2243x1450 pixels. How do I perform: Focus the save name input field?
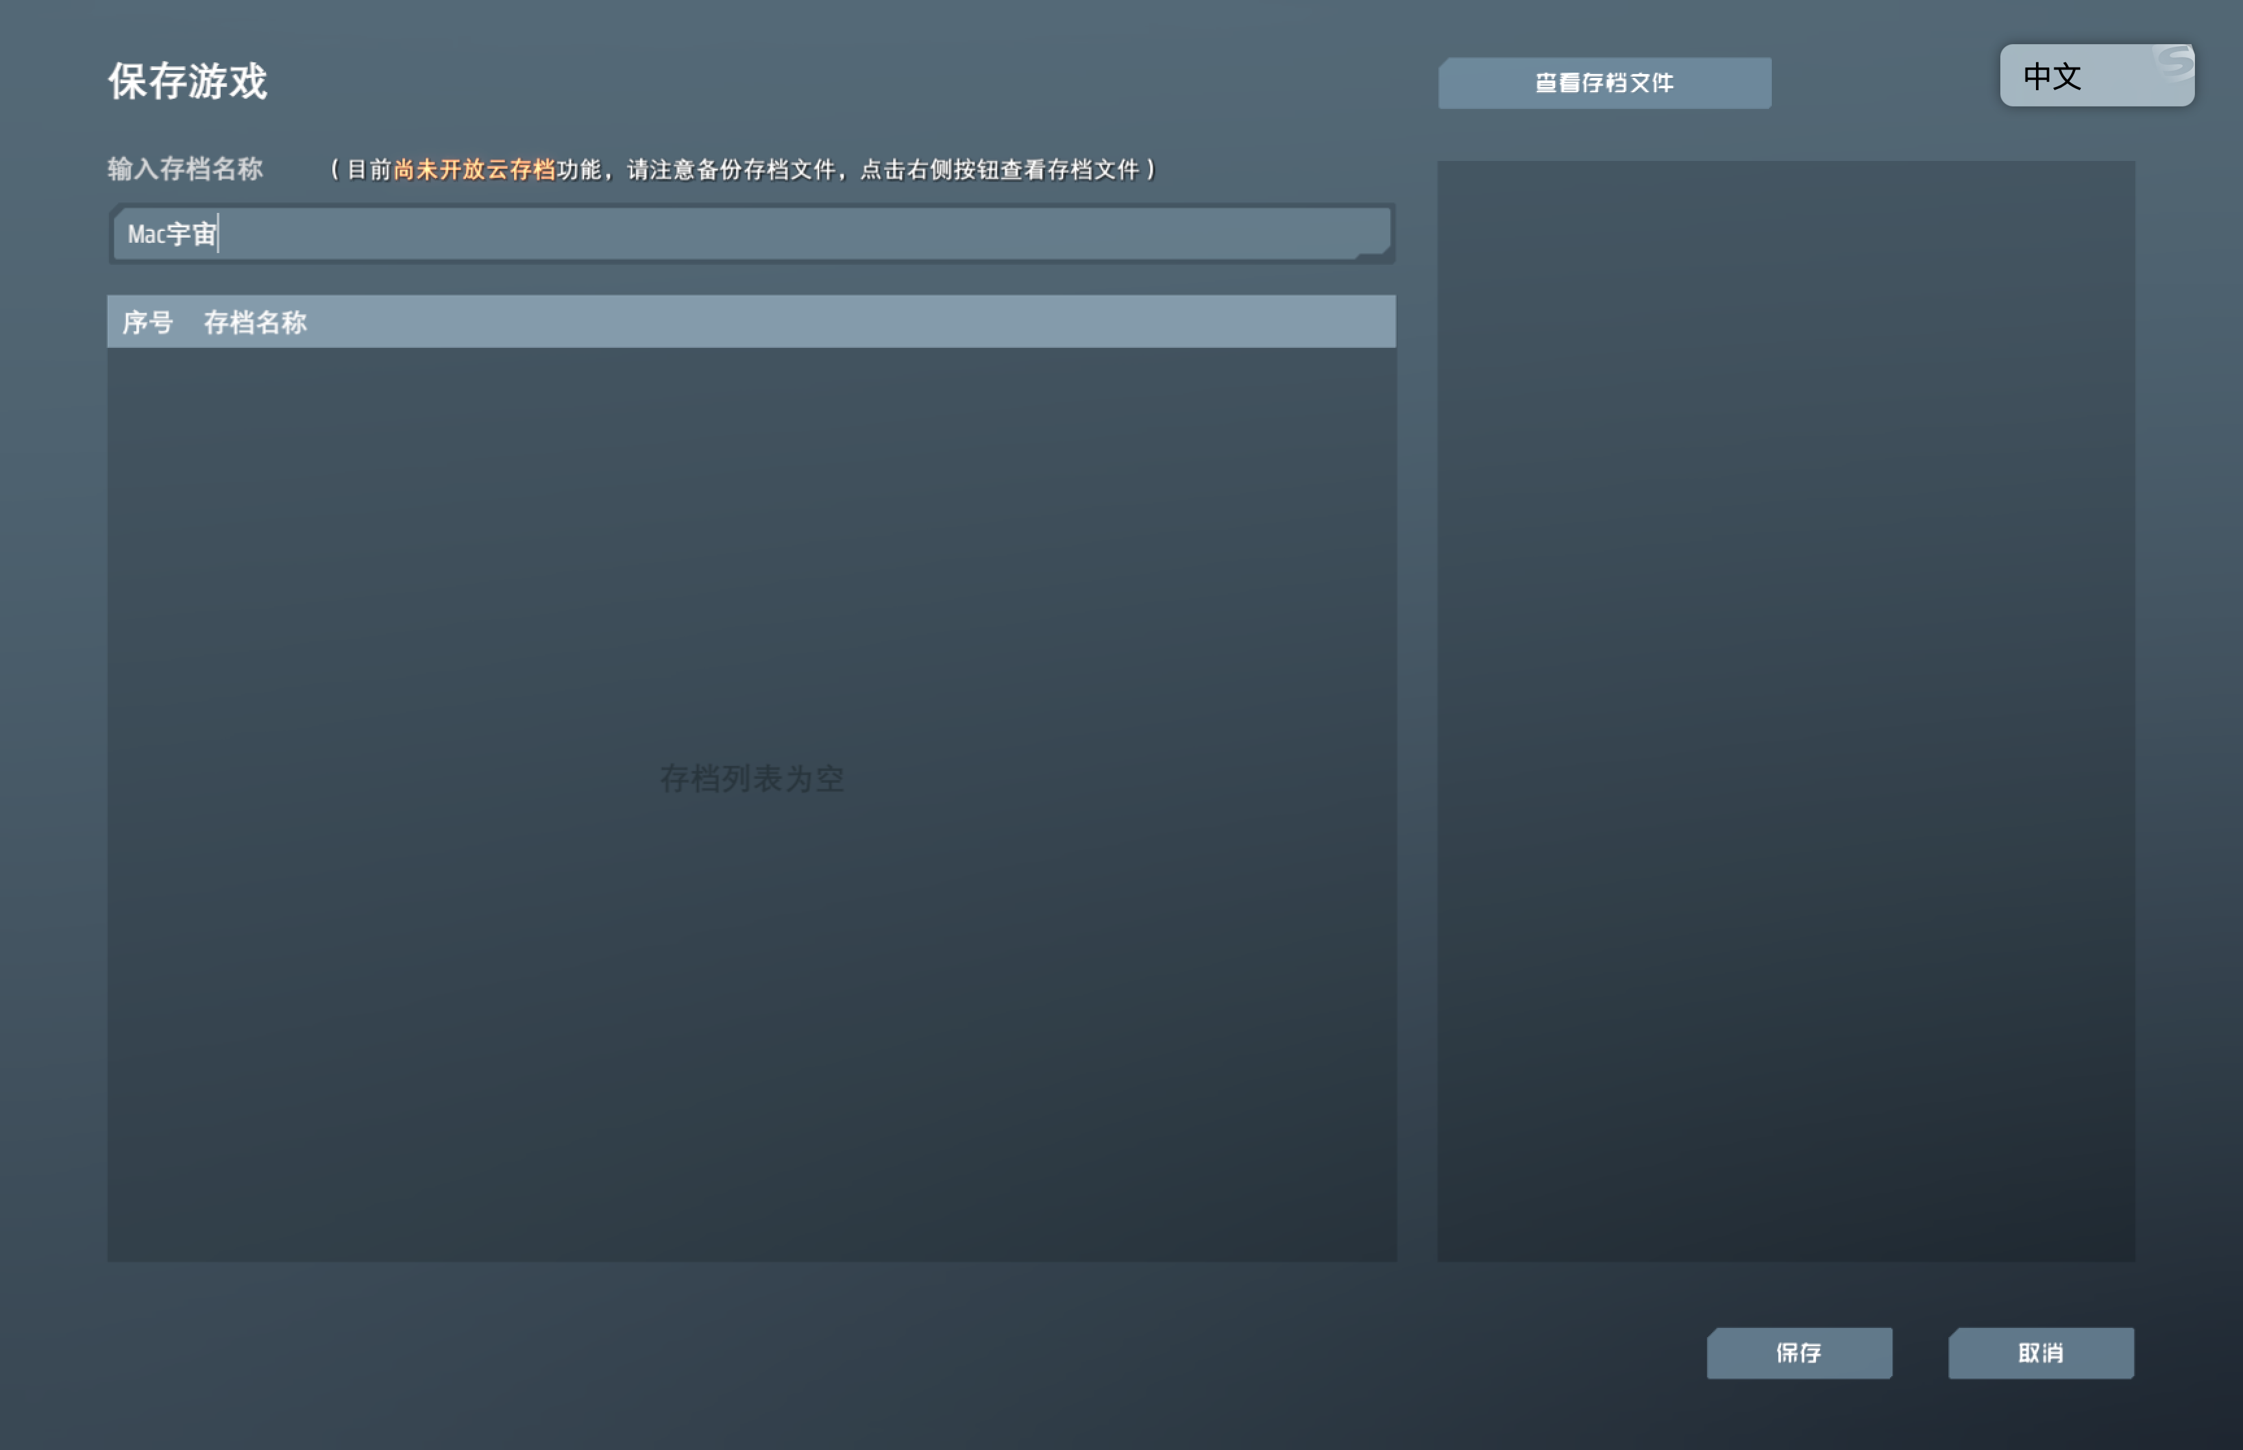[751, 234]
